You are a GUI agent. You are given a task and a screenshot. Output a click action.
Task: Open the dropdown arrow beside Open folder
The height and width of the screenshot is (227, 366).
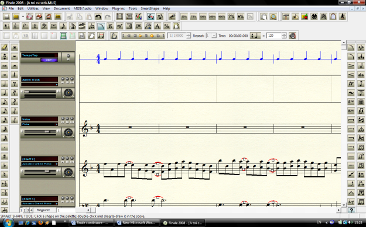click(23, 16)
